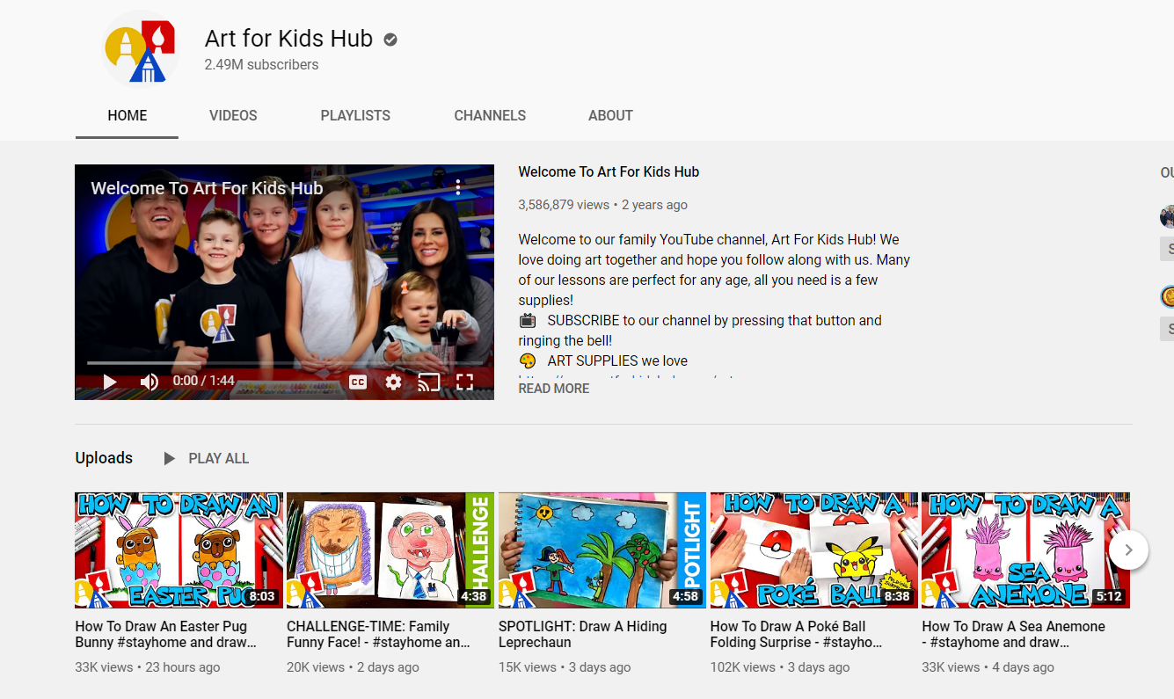The width and height of the screenshot is (1174, 699).
Task: Click the verified checkmark badge beside channel name
Action: point(390,40)
